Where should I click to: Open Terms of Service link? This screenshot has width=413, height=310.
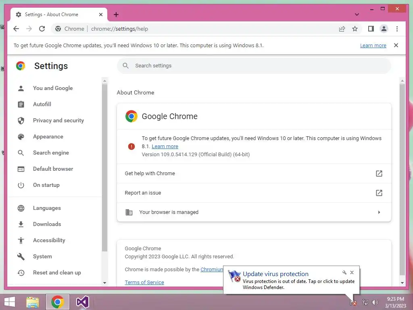(x=144, y=282)
